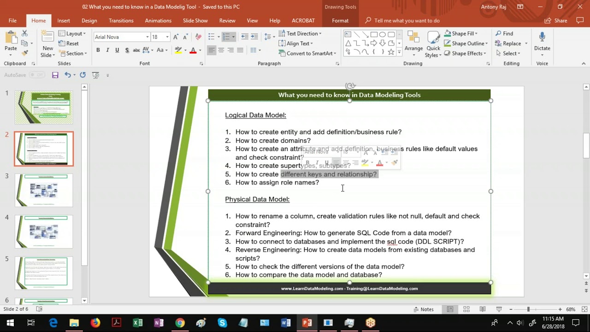The width and height of the screenshot is (590, 332).
Task: Add a New Slide
Action: tap(47, 44)
